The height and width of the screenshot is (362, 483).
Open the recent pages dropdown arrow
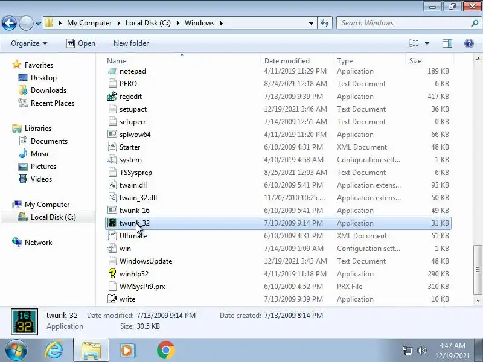pyautogui.click(x=38, y=23)
